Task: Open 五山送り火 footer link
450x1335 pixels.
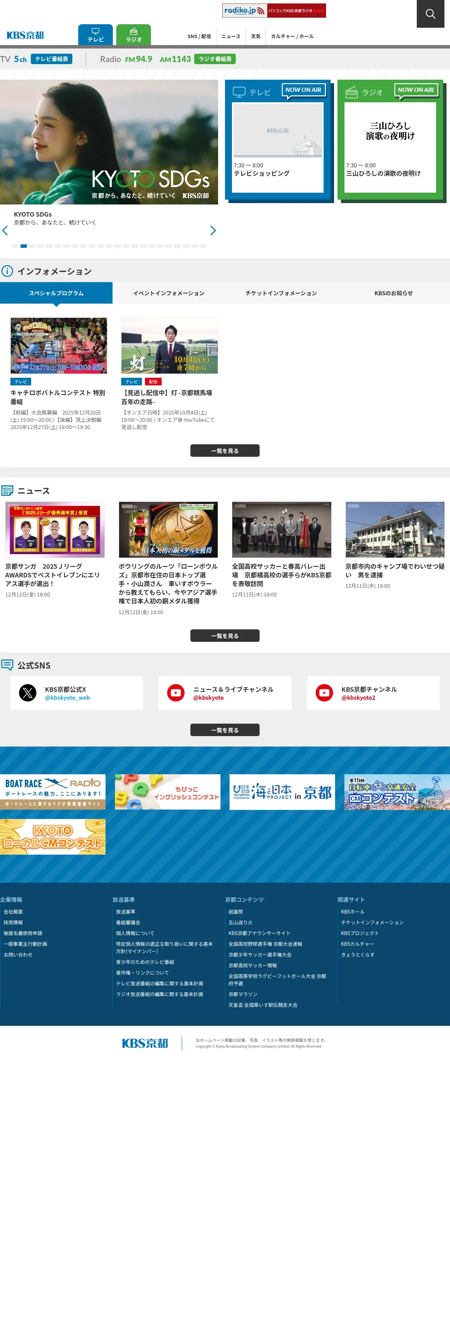Action: [240, 923]
